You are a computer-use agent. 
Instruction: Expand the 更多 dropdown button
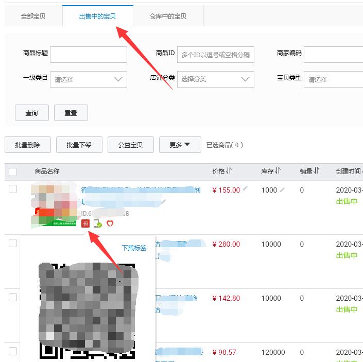click(180, 145)
